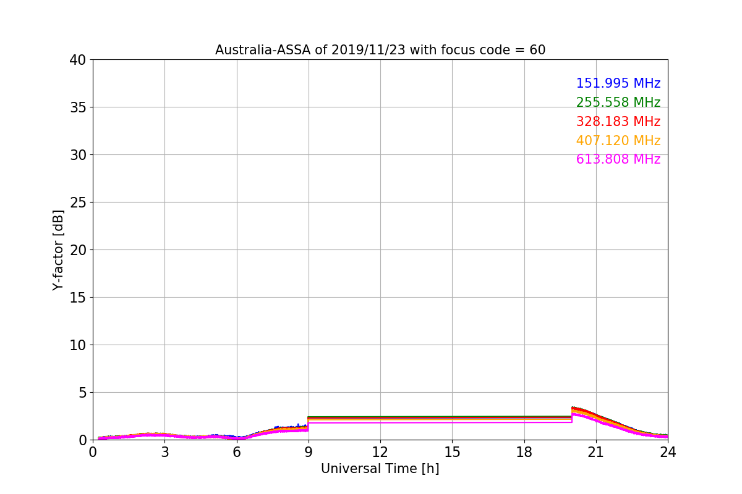
Task: Click the x-axis tick label 6
Action: (x=237, y=452)
